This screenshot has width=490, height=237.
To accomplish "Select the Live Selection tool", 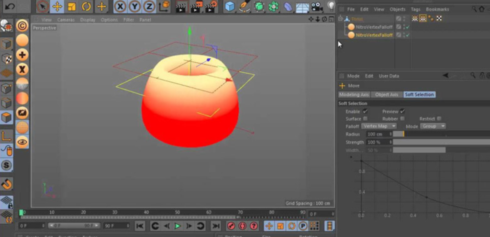I will pos(43,6).
